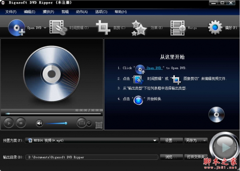Open Preferences (偏好) gear icon
The height and width of the screenshot is (171, 240).
pyautogui.click(x=215, y=28)
